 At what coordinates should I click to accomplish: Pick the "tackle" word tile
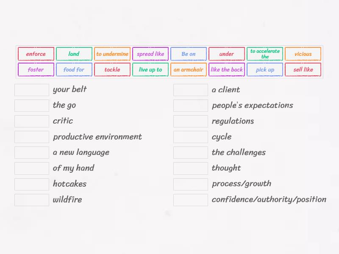pyautogui.click(x=112, y=69)
